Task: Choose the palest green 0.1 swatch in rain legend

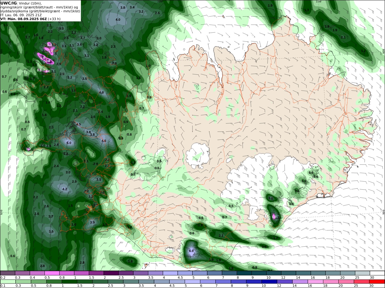Action: (8, 282)
